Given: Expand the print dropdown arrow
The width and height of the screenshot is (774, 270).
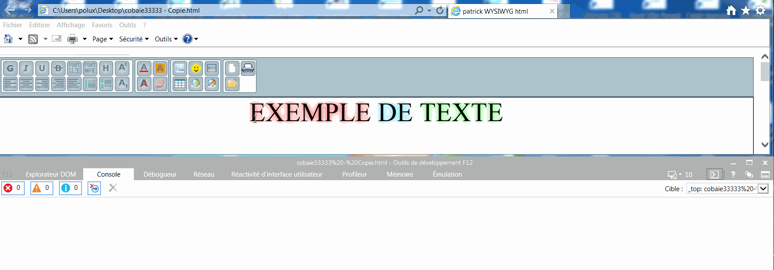Looking at the screenshot, I should tap(85, 39).
